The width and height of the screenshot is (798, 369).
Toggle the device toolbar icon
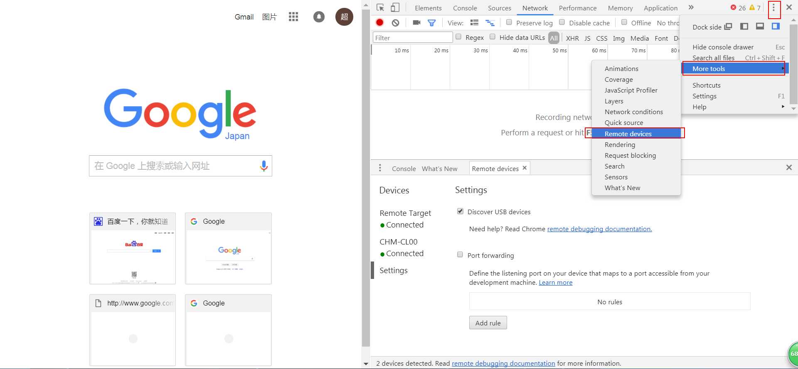[395, 7]
